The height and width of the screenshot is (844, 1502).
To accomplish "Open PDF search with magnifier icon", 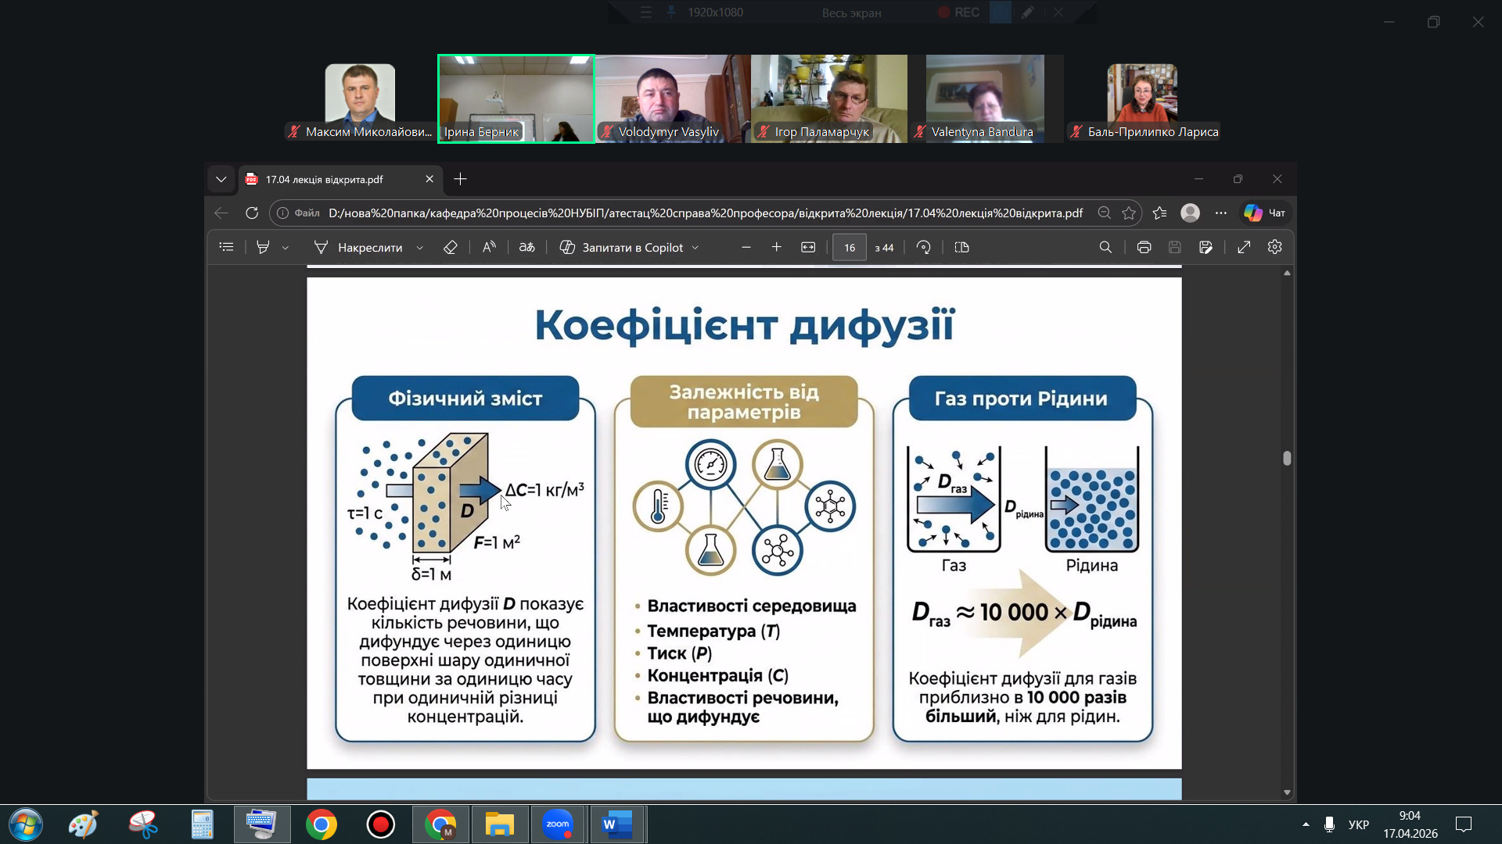I will [1105, 247].
